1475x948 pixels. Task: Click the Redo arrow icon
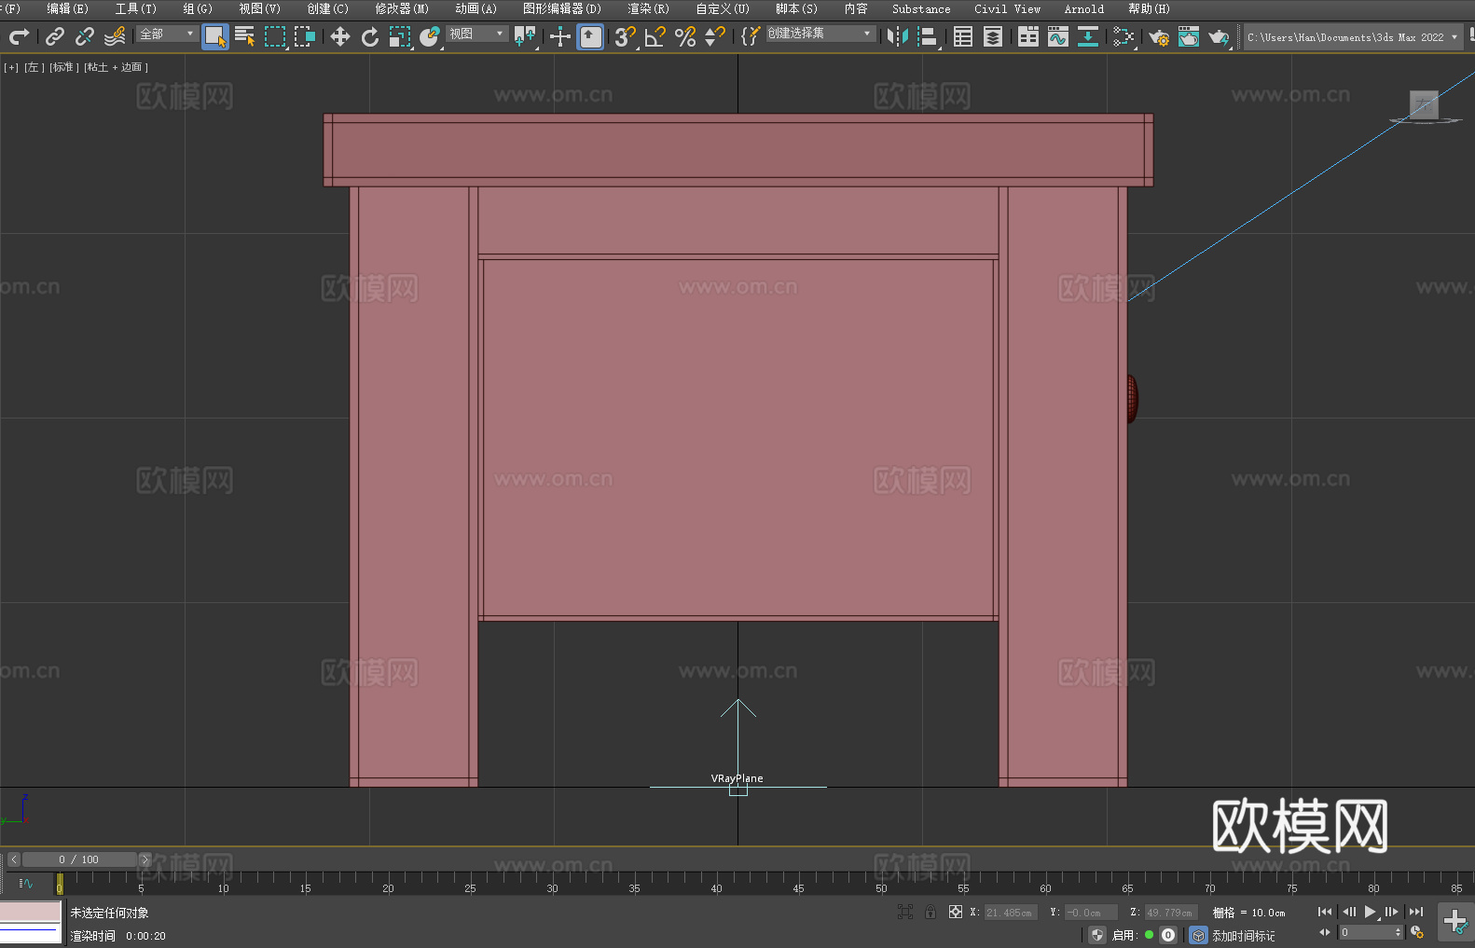point(19,36)
